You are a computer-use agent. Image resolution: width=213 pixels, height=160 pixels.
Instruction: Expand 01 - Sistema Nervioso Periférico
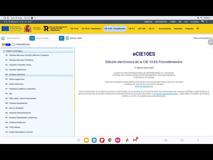pyautogui.click(x=19, y=60)
